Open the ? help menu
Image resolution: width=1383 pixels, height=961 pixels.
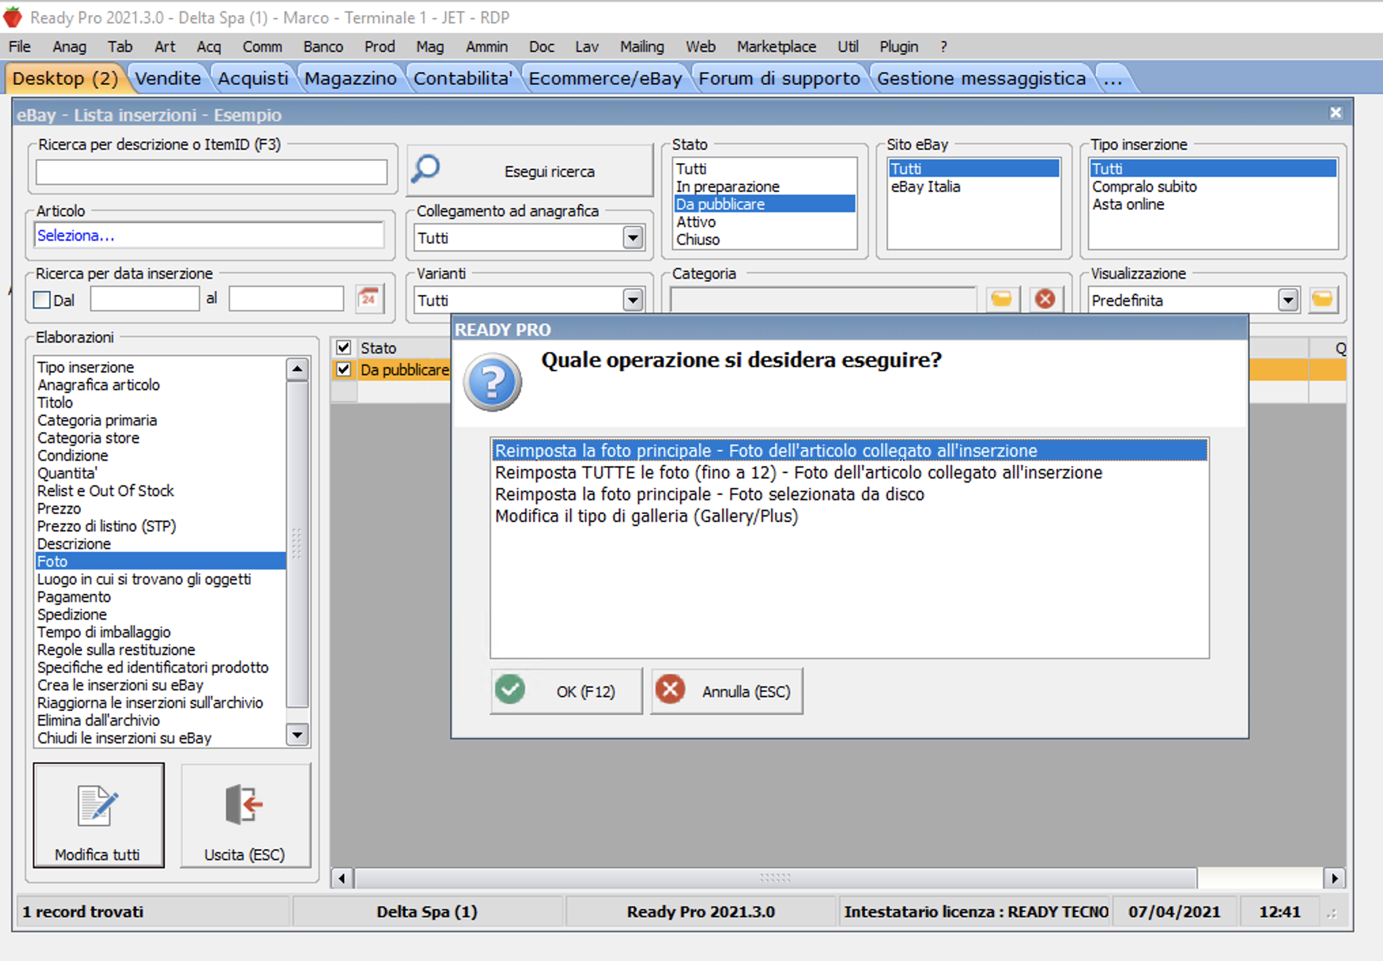pos(943,46)
